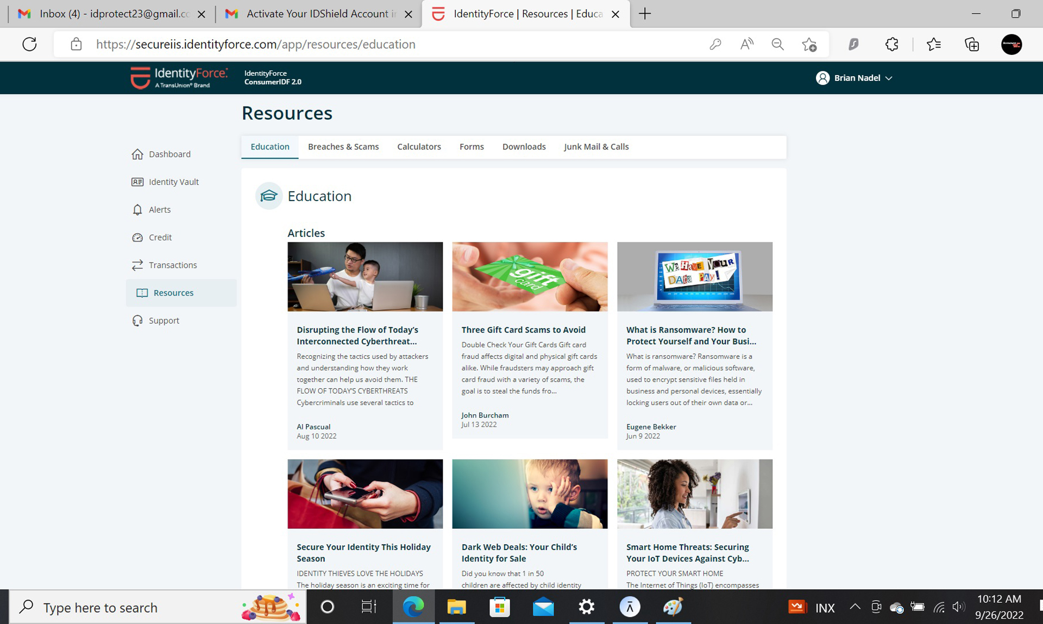Click the IdentityForce logo in the header
This screenshot has height=624, width=1043.
179,78
